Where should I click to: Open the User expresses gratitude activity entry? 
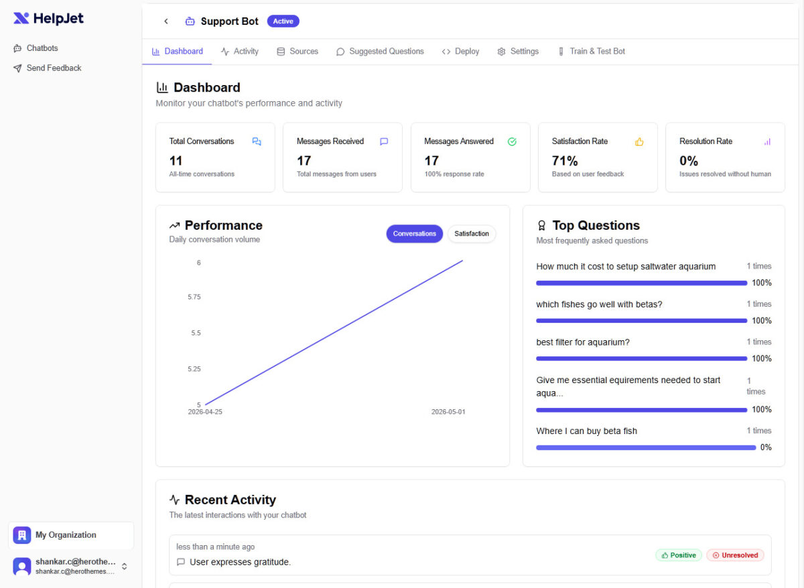pos(470,555)
